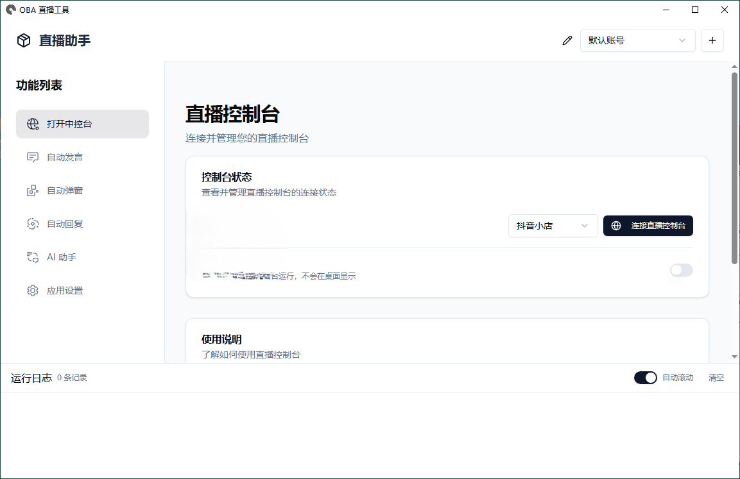Click the 直播控制台 page heading

[x=232, y=114]
